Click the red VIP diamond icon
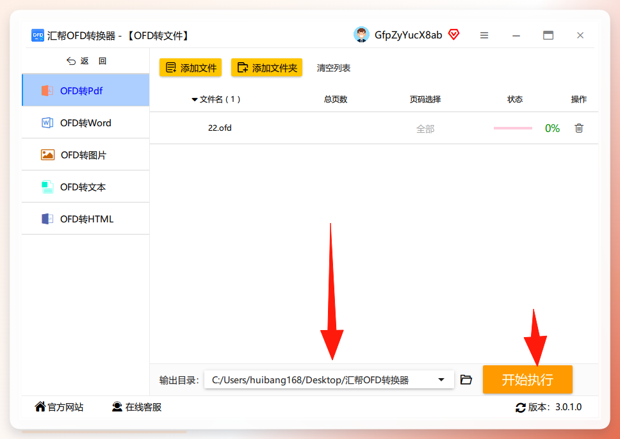 coord(454,35)
